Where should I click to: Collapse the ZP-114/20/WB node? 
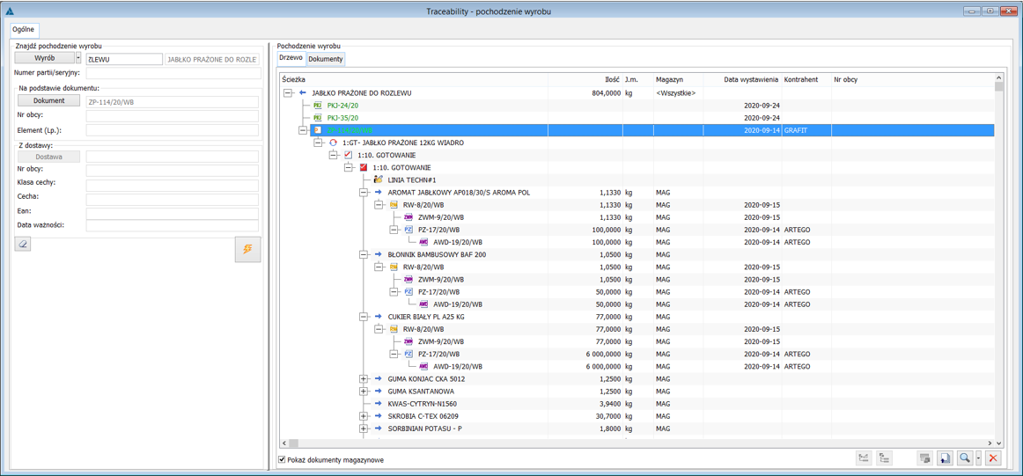pyautogui.click(x=303, y=130)
